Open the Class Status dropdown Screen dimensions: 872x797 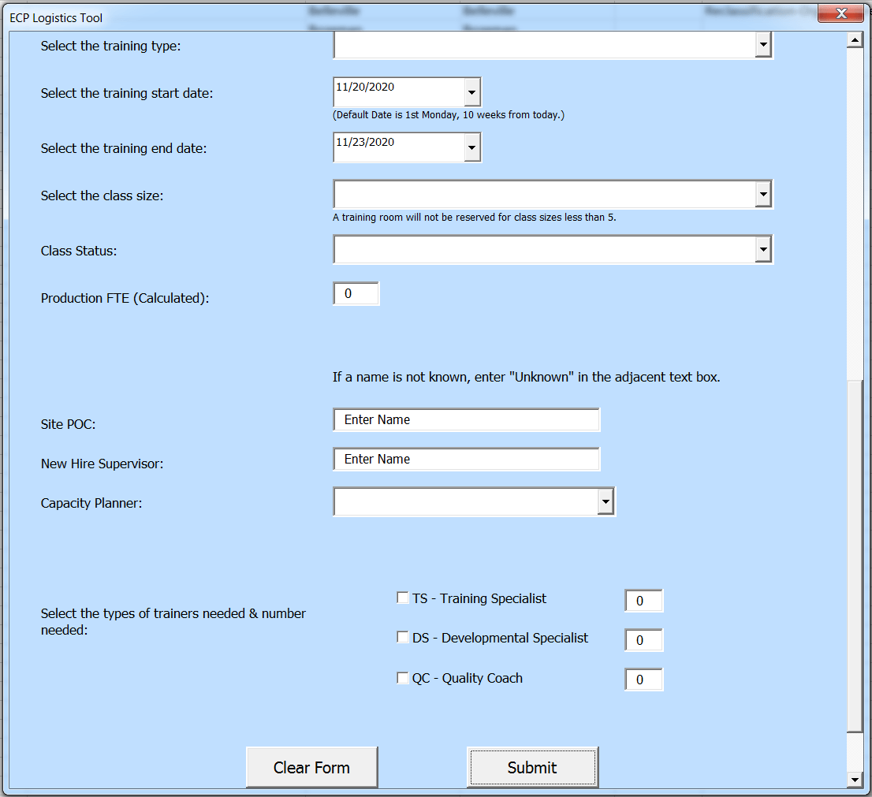coord(762,249)
